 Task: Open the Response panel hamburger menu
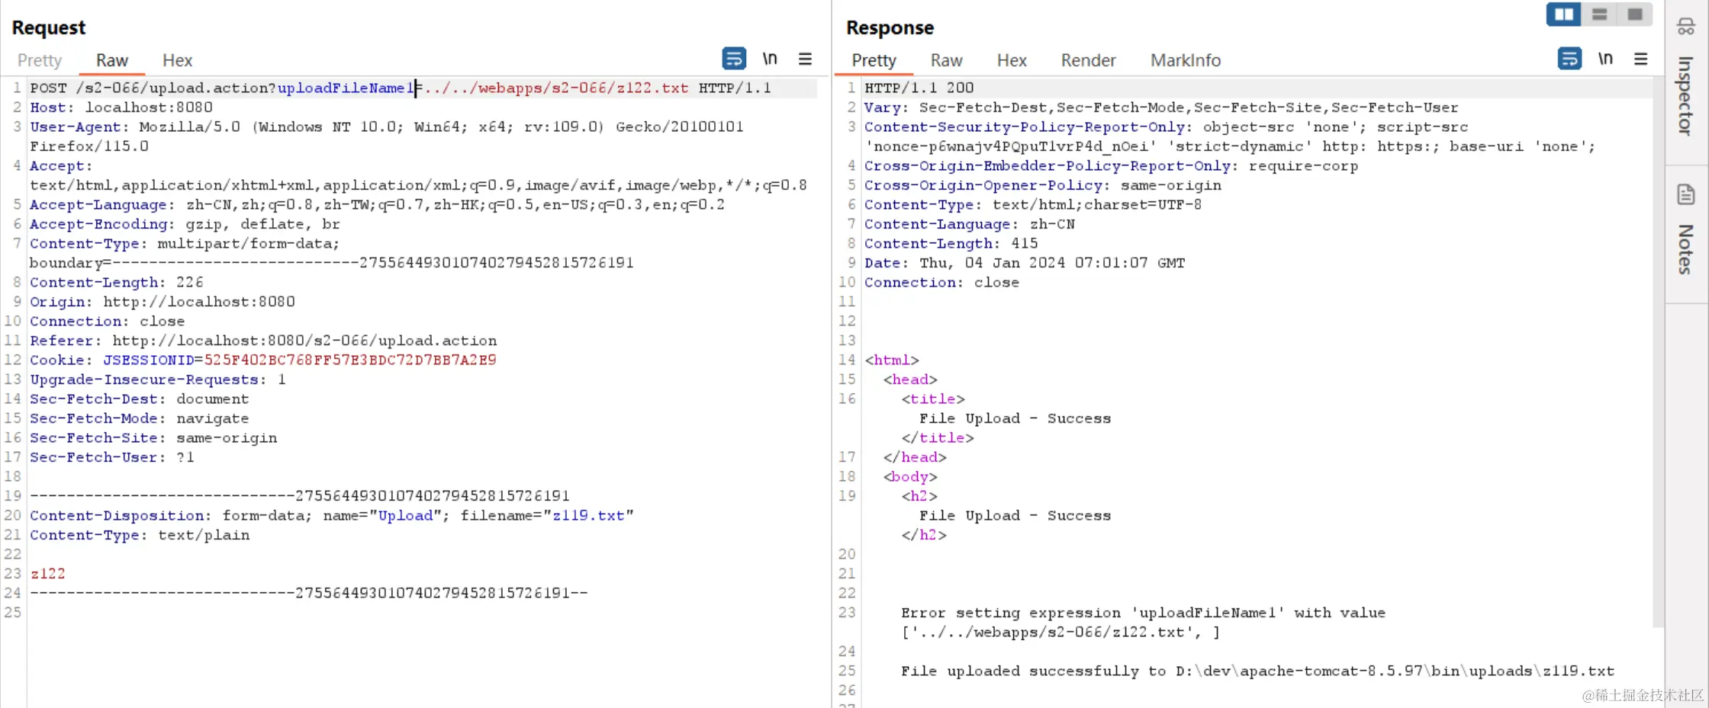(x=1641, y=59)
